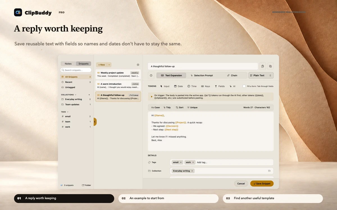Click in the Search snippets field
This screenshot has height=210, width=337.
coord(76,70)
